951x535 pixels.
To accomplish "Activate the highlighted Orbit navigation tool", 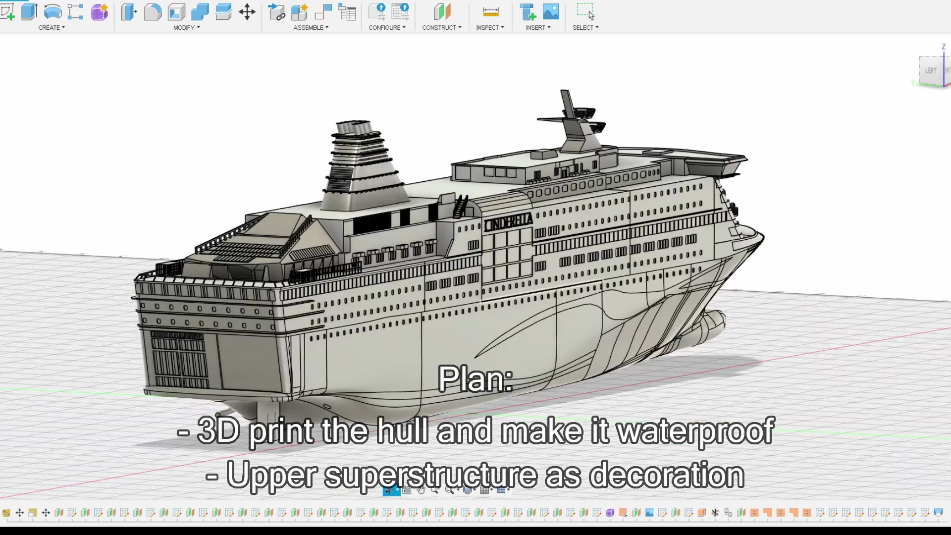I will coord(388,490).
